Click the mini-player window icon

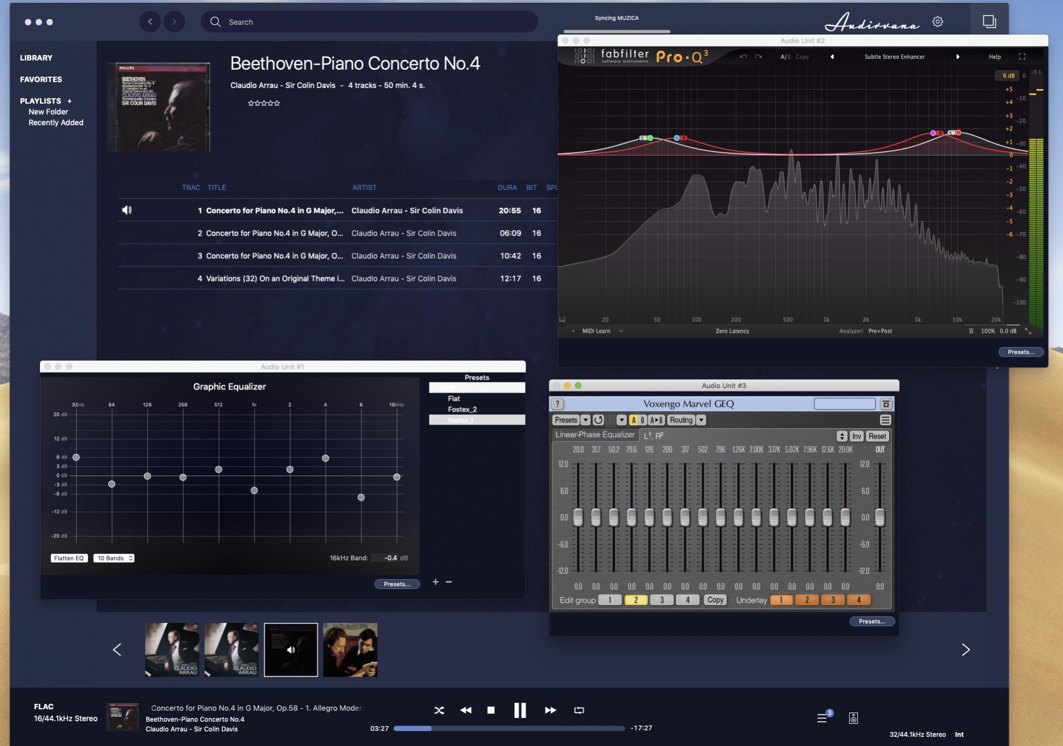(989, 22)
